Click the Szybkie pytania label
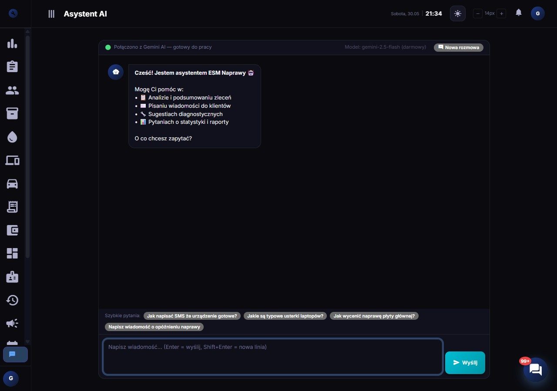Image resolution: width=557 pixels, height=391 pixels. tap(123, 315)
